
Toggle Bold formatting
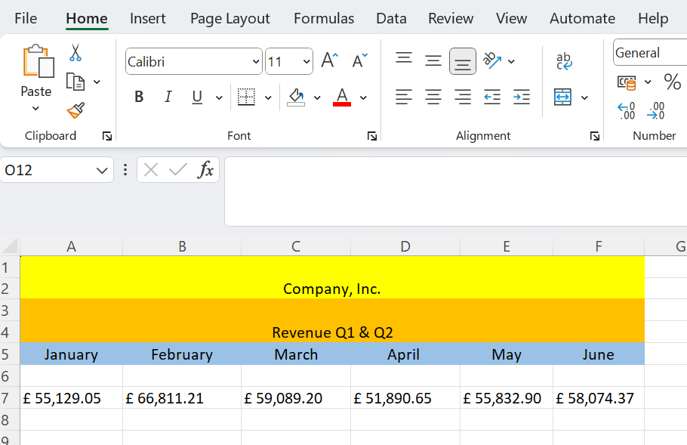coord(139,97)
